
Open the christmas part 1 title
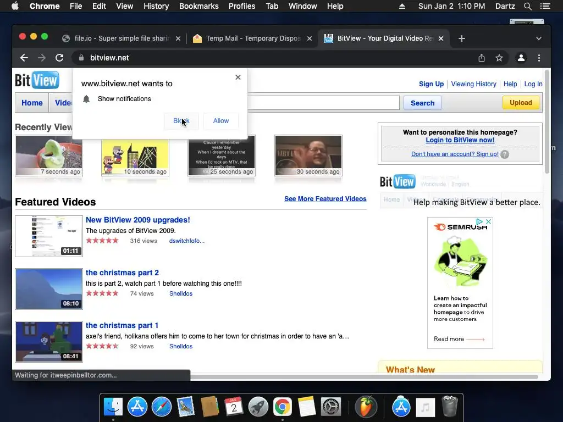122,325
